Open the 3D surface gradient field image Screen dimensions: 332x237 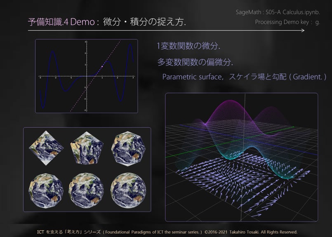point(241,157)
